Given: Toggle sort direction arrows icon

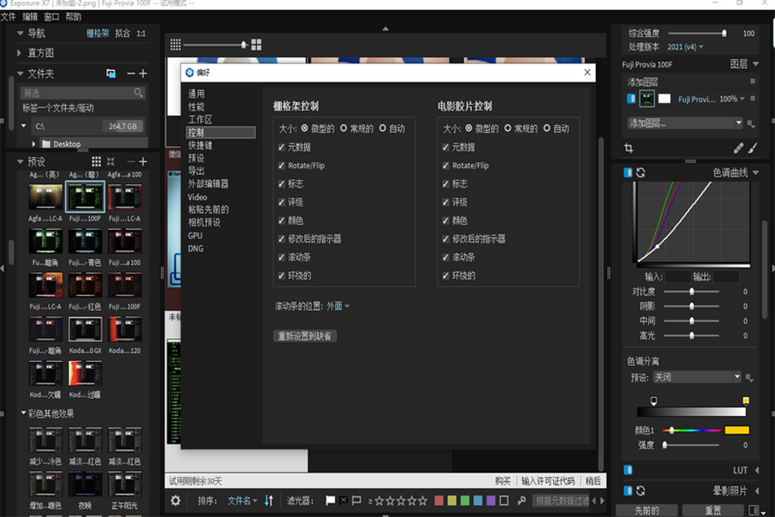Looking at the screenshot, I should point(269,500).
